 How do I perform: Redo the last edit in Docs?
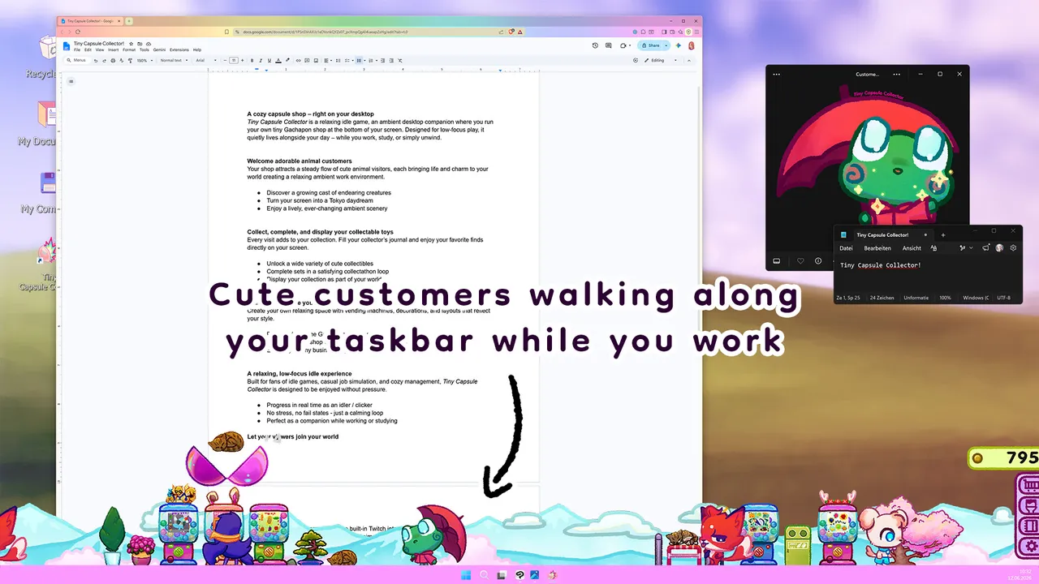(x=104, y=60)
